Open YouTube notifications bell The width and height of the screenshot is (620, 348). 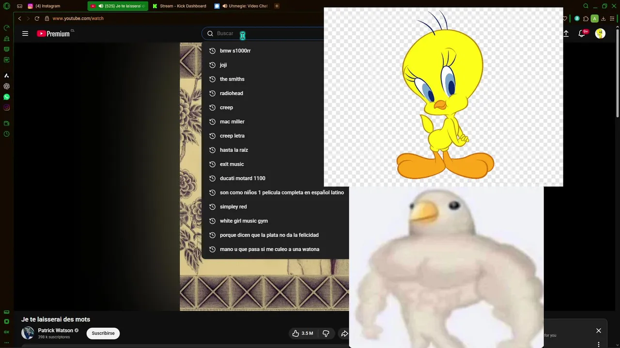click(582, 33)
